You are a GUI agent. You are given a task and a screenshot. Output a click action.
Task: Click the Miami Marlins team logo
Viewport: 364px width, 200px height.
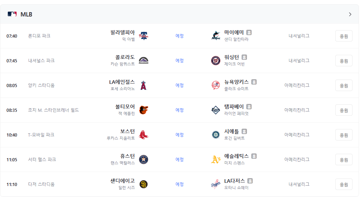tap(216, 36)
